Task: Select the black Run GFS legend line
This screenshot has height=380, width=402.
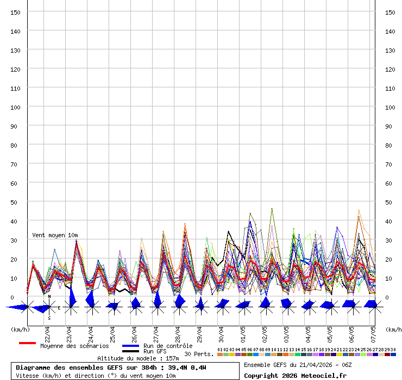Action: point(131,351)
